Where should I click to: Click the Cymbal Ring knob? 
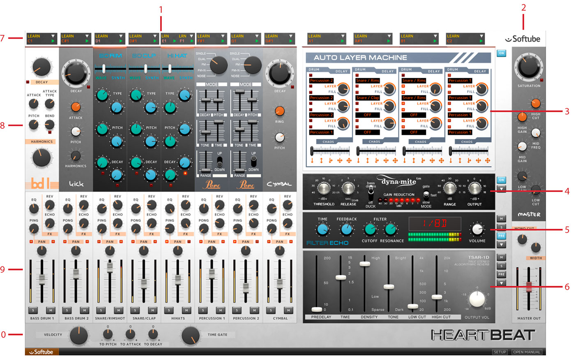pos(279,111)
